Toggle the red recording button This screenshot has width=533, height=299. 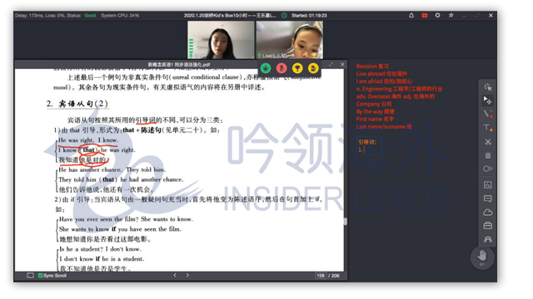(424, 15)
